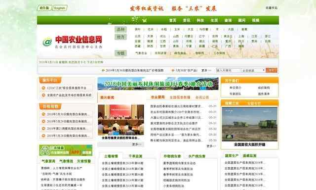The height and width of the screenshot is (190, 316).
Task: Switch to the 农业要闻 tab
Action: pos(158,97)
